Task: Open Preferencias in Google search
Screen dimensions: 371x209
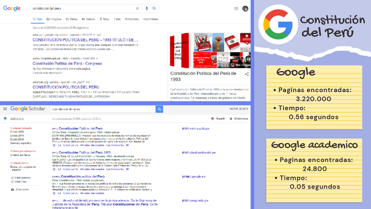Action: coord(132,19)
